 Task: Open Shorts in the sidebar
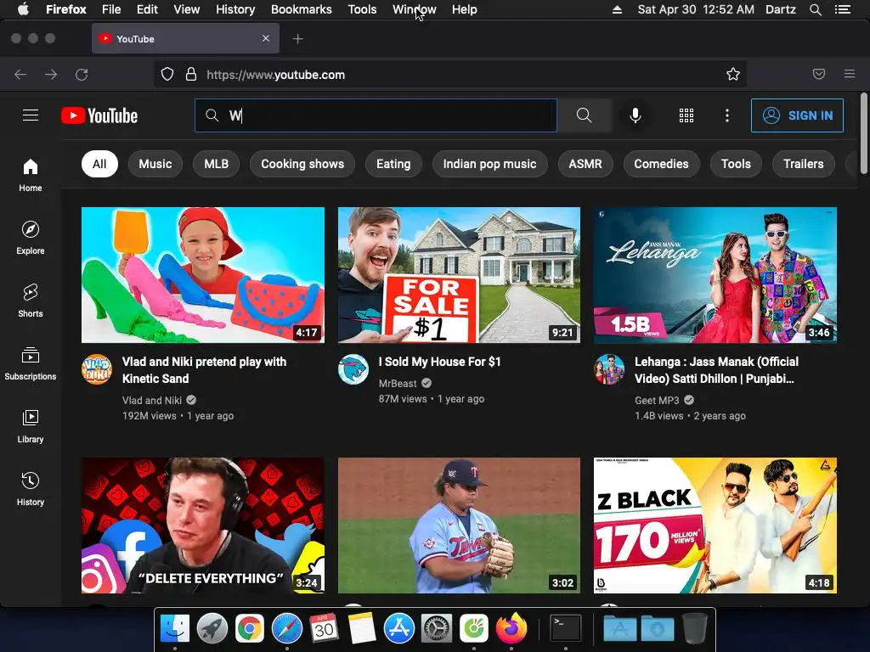tap(31, 301)
